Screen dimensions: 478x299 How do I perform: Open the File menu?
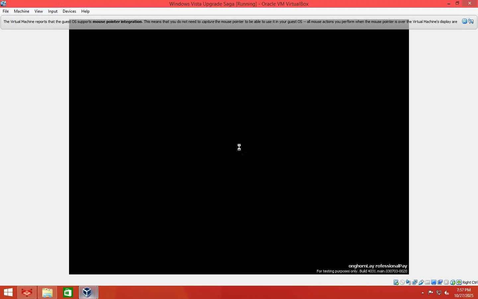click(6, 11)
